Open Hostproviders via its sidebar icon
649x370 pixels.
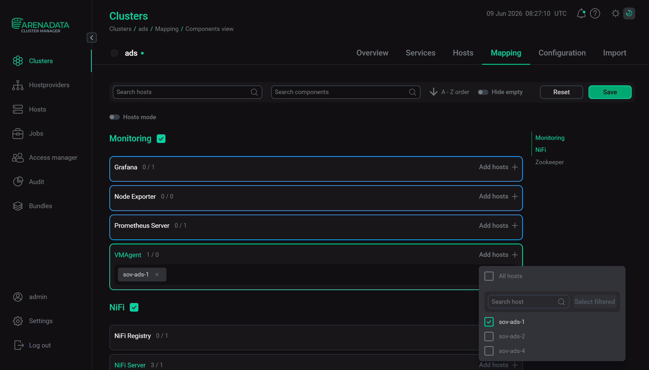click(18, 85)
